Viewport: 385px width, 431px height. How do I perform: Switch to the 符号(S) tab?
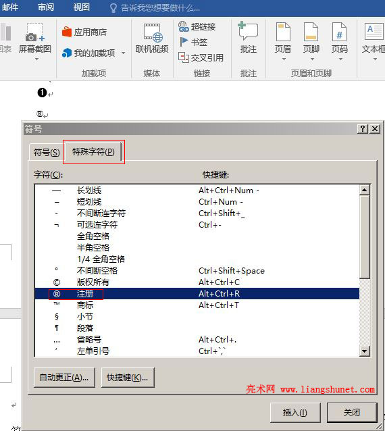click(47, 152)
